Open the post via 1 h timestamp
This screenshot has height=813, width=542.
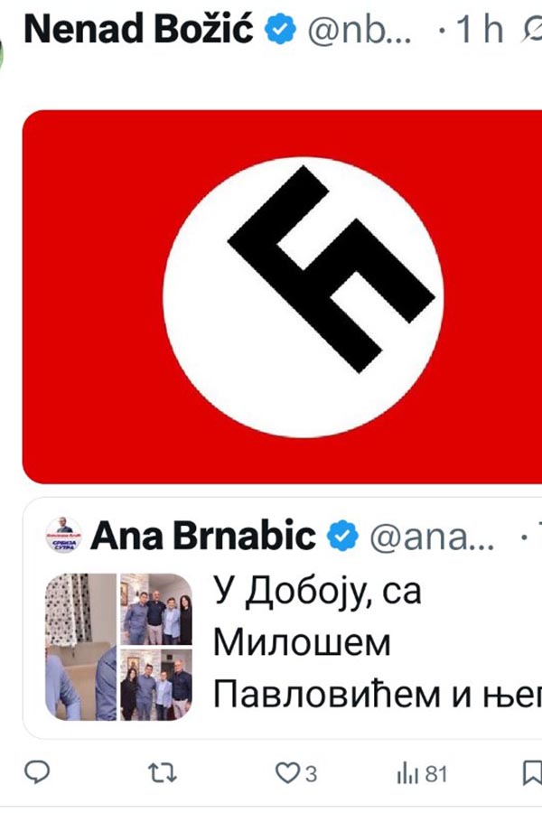(480, 30)
